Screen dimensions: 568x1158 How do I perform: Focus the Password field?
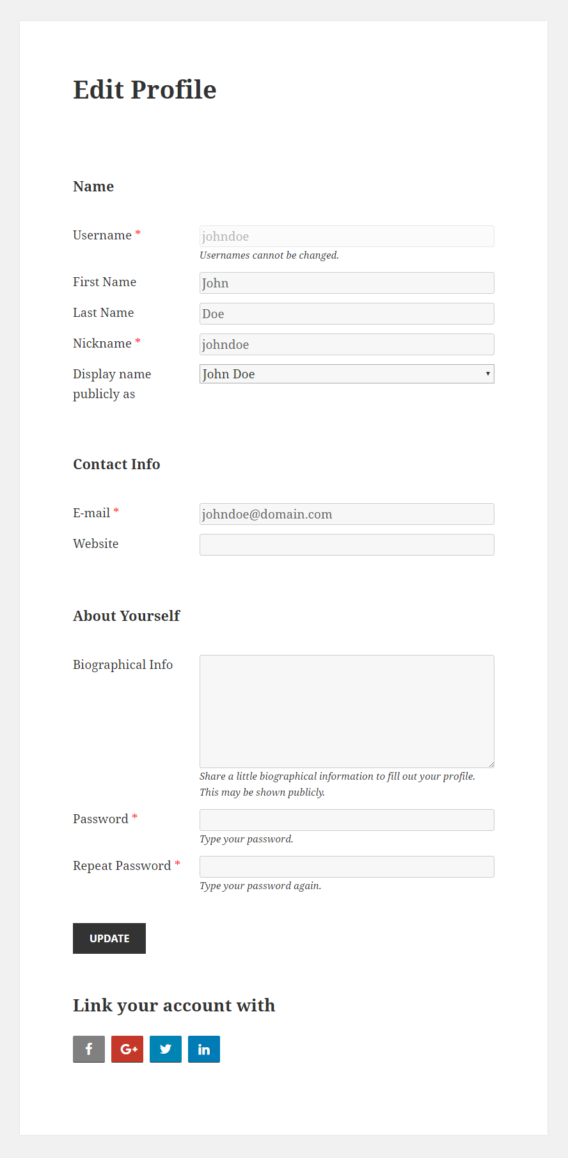[x=347, y=820]
